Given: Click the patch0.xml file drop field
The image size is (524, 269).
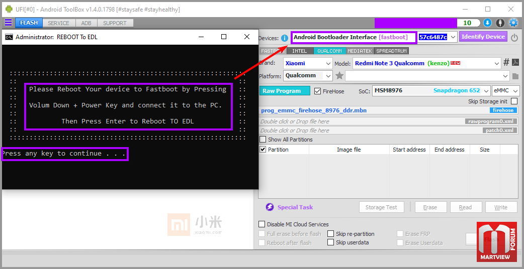Looking at the screenshot, I should [389, 130].
